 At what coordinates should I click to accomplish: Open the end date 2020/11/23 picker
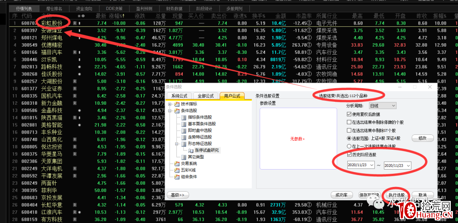(x=397, y=165)
